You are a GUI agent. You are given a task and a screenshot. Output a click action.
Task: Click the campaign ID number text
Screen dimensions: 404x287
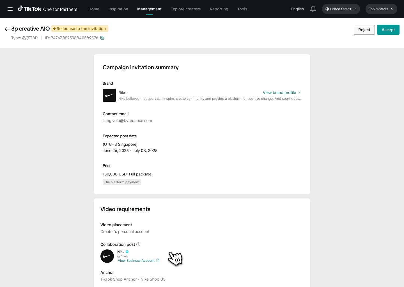tap(75, 38)
